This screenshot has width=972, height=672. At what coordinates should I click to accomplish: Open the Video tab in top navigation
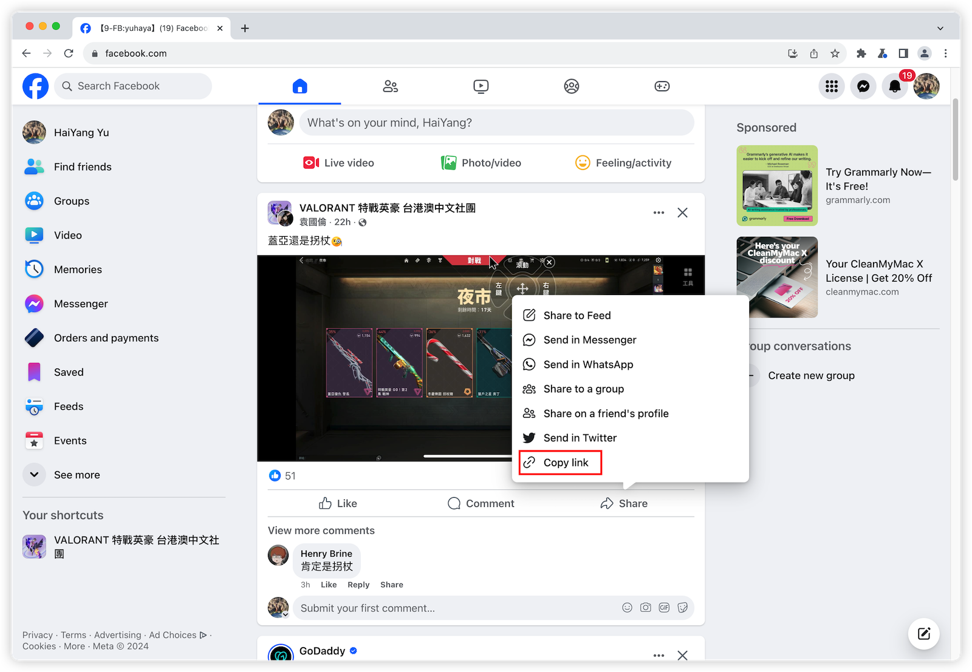[481, 86]
